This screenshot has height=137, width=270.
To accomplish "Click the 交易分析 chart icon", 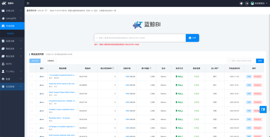I will tap(3, 11).
